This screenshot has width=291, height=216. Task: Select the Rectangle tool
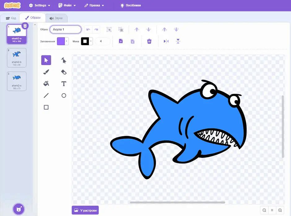pos(46,107)
